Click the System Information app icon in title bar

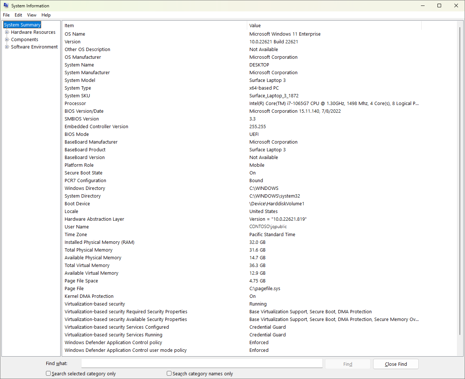[6, 6]
